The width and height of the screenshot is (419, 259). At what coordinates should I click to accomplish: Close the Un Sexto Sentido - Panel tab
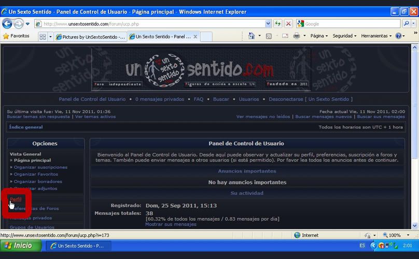click(195, 37)
